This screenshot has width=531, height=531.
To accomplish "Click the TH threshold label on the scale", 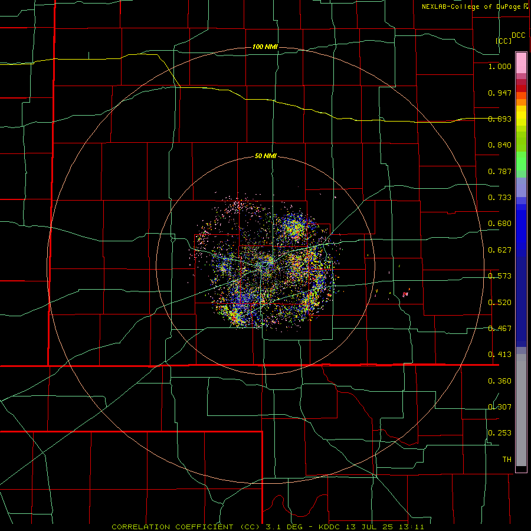I will 507,460.
